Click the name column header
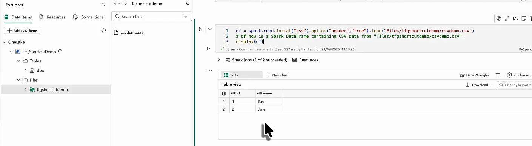This screenshot has height=146, width=532. coord(269,93)
